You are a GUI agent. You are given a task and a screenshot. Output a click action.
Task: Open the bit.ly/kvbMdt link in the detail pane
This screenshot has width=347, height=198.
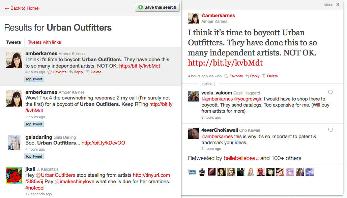click(225, 63)
